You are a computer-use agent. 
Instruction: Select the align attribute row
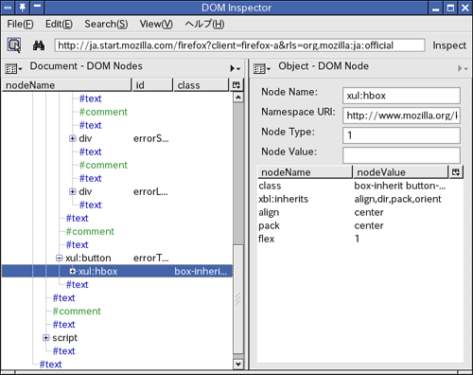click(x=359, y=212)
